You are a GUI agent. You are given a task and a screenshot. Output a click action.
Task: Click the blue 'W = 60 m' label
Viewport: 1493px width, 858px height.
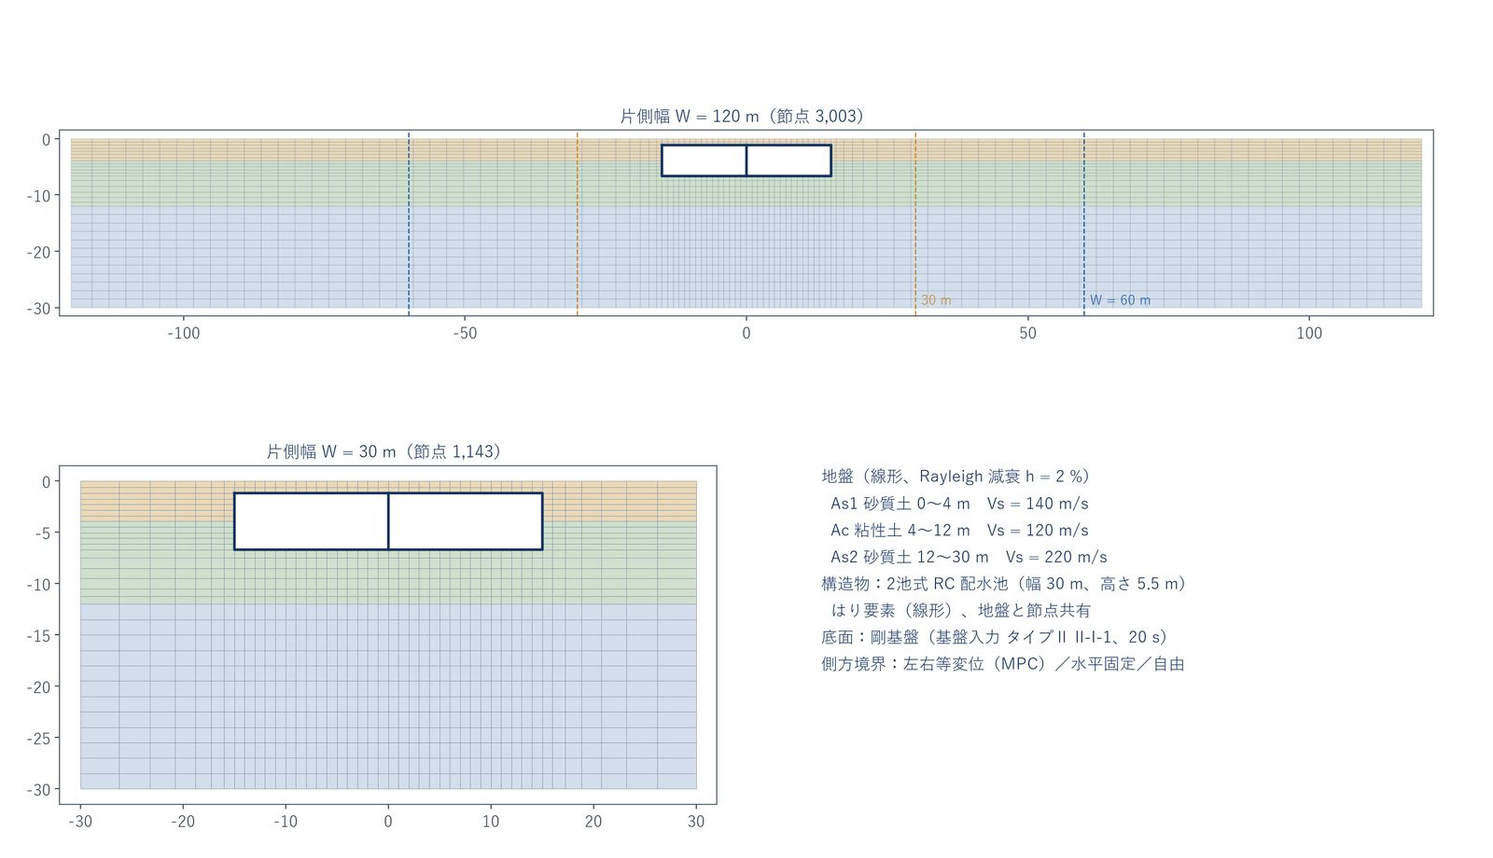[x=1120, y=300]
